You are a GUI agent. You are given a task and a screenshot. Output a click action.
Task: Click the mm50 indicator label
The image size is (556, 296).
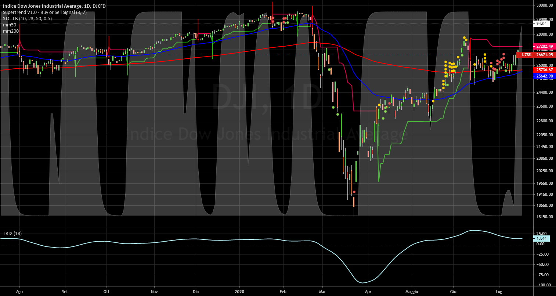(9, 25)
